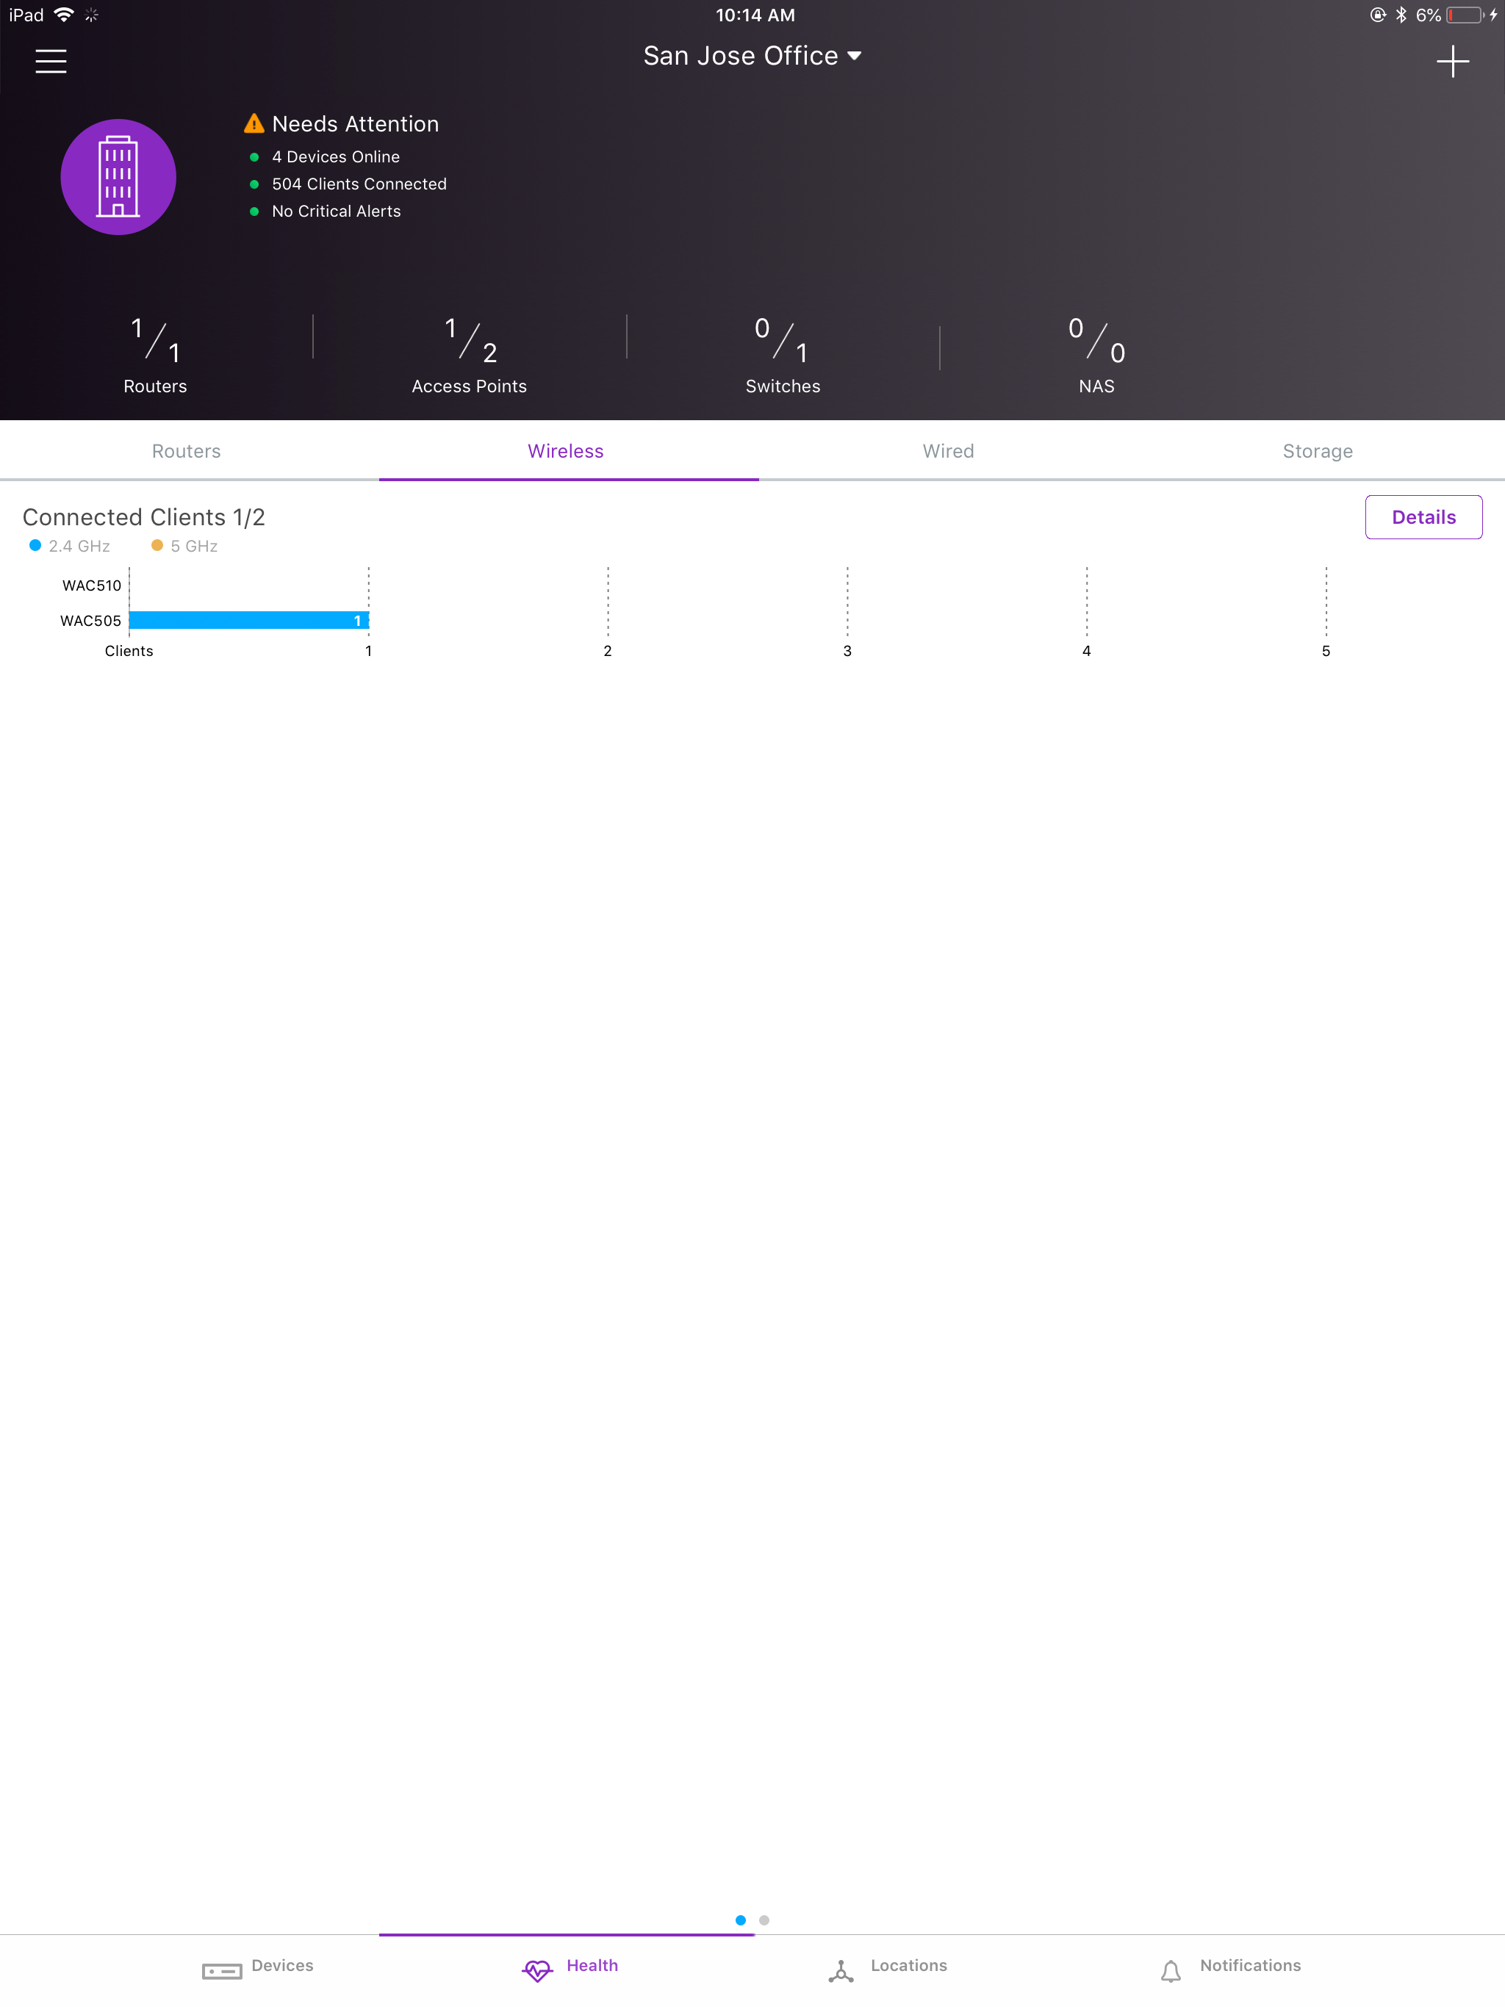This screenshot has width=1505, height=2007.
Task: Expand the San Jose Office location dropdown
Action: 752,57
